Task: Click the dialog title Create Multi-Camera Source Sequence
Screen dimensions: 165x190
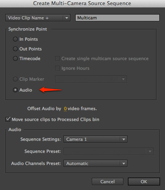Action: (82, 3)
